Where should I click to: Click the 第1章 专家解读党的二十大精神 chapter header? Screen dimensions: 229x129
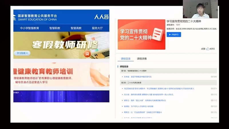(x=168, y=71)
